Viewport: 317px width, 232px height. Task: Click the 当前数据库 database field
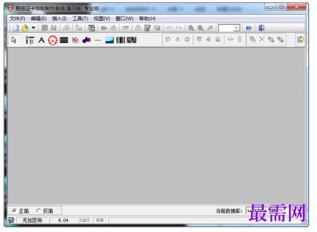(x=275, y=211)
